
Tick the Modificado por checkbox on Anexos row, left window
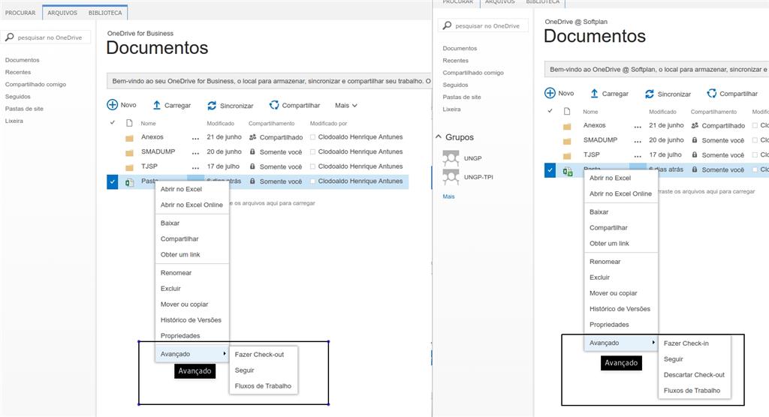(312, 137)
